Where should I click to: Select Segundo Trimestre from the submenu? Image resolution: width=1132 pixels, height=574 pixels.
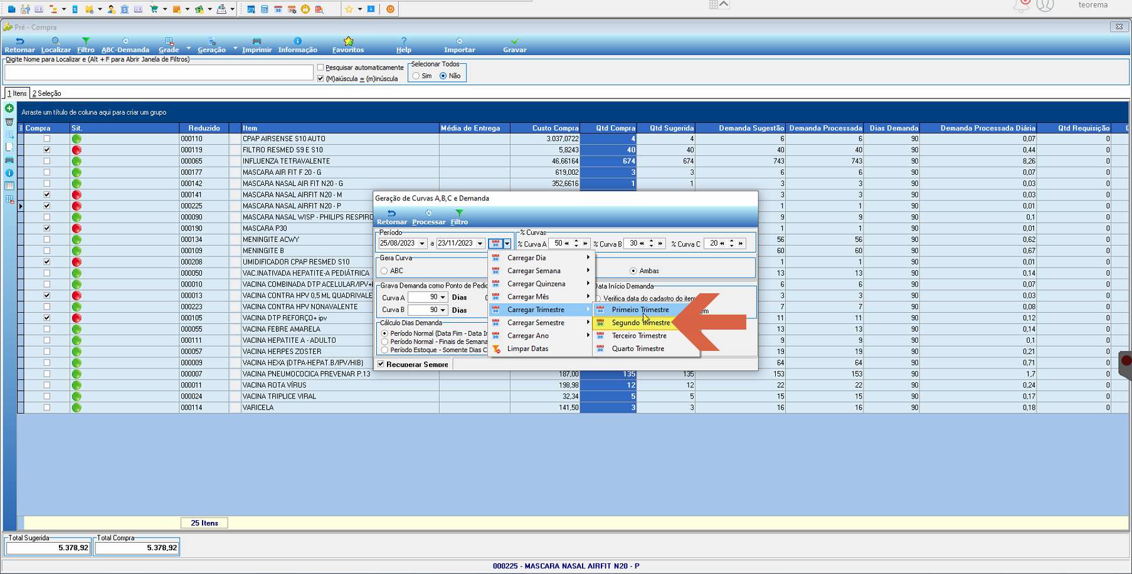(640, 323)
